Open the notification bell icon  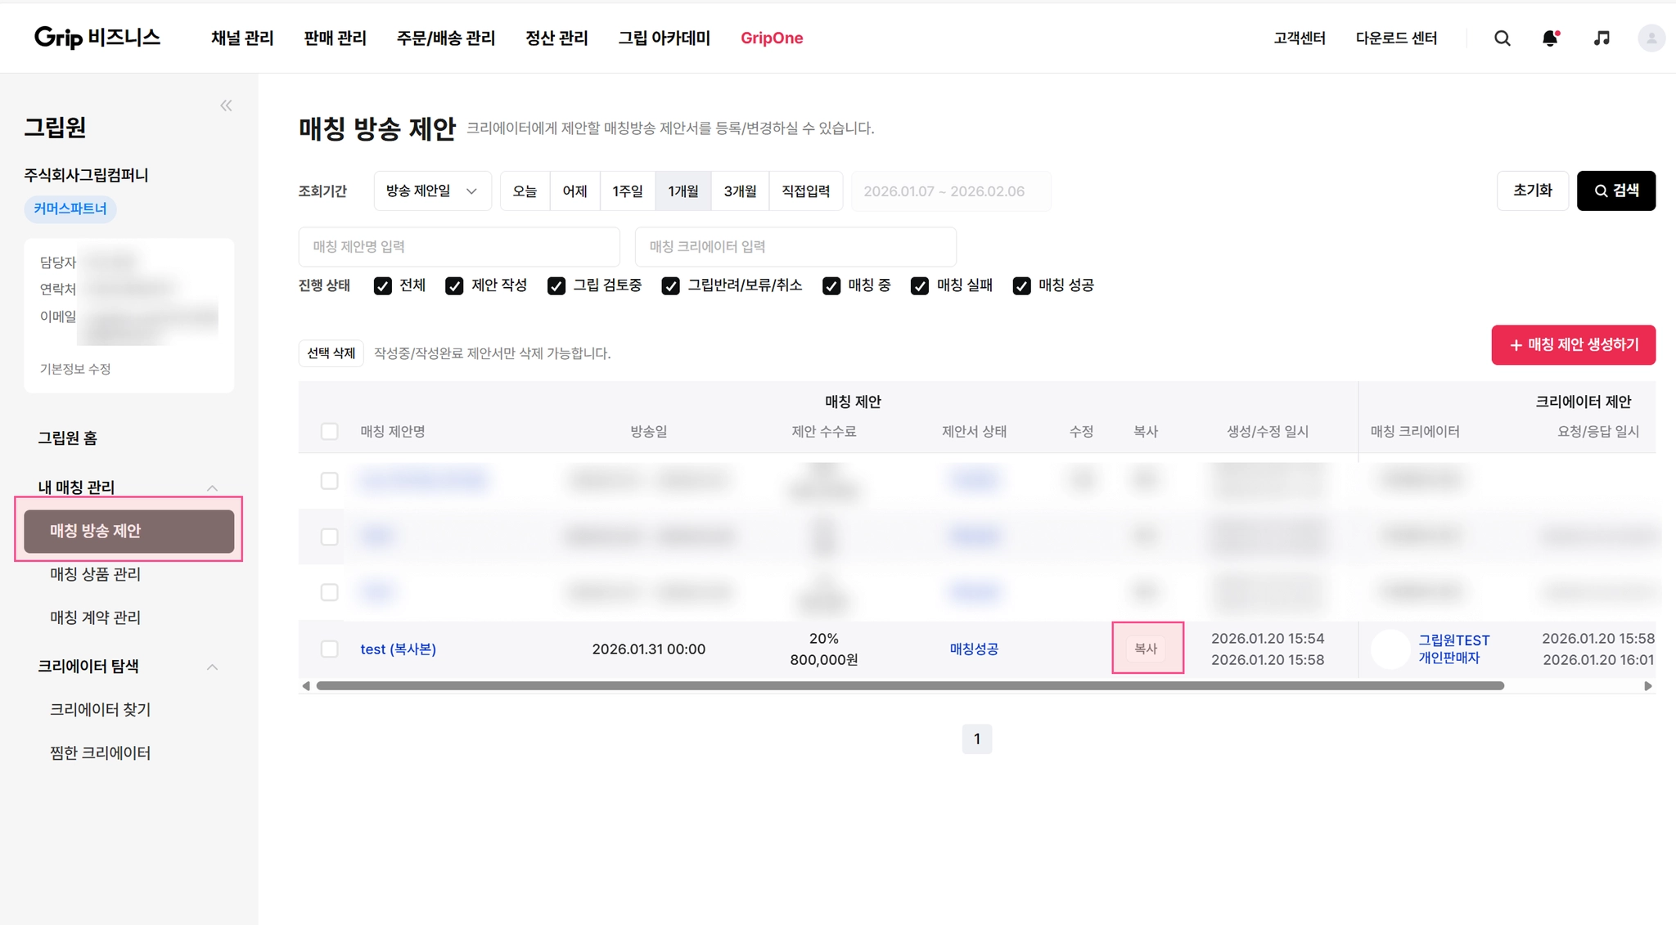pyautogui.click(x=1550, y=38)
